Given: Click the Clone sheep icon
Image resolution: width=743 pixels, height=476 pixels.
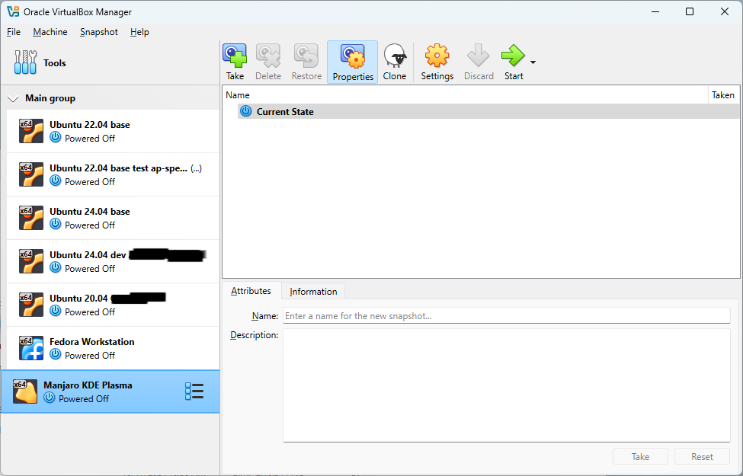Looking at the screenshot, I should tap(395, 56).
